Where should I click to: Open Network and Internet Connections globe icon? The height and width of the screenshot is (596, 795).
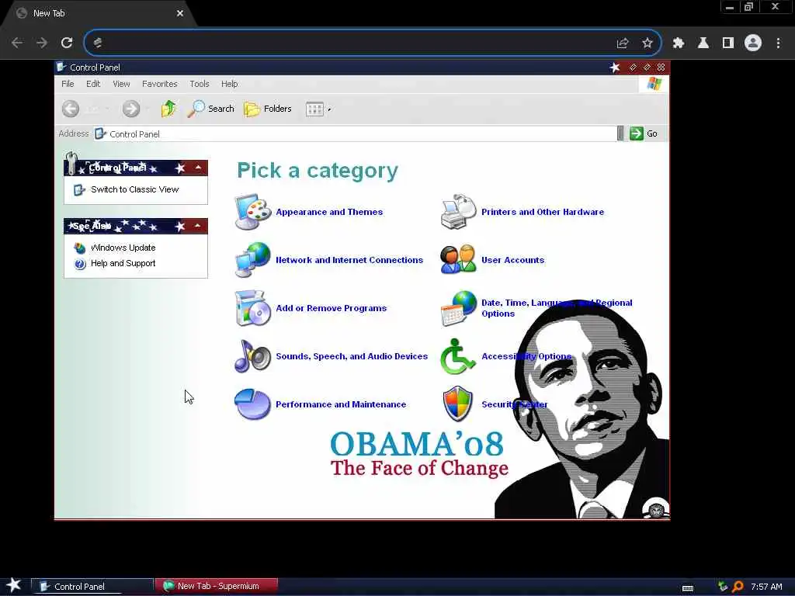(252, 260)
